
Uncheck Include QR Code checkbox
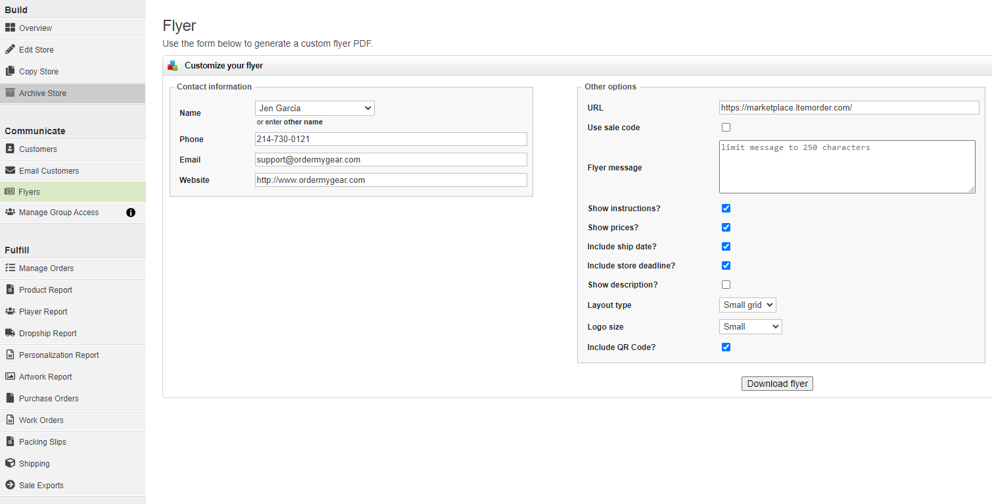(726, 347)
